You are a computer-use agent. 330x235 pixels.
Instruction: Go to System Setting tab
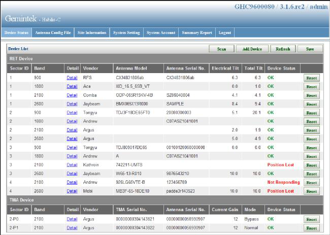click(126, 32)
